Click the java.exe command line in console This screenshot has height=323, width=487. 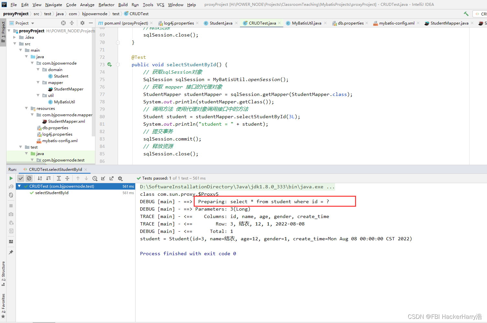click(x=237, y=187)
